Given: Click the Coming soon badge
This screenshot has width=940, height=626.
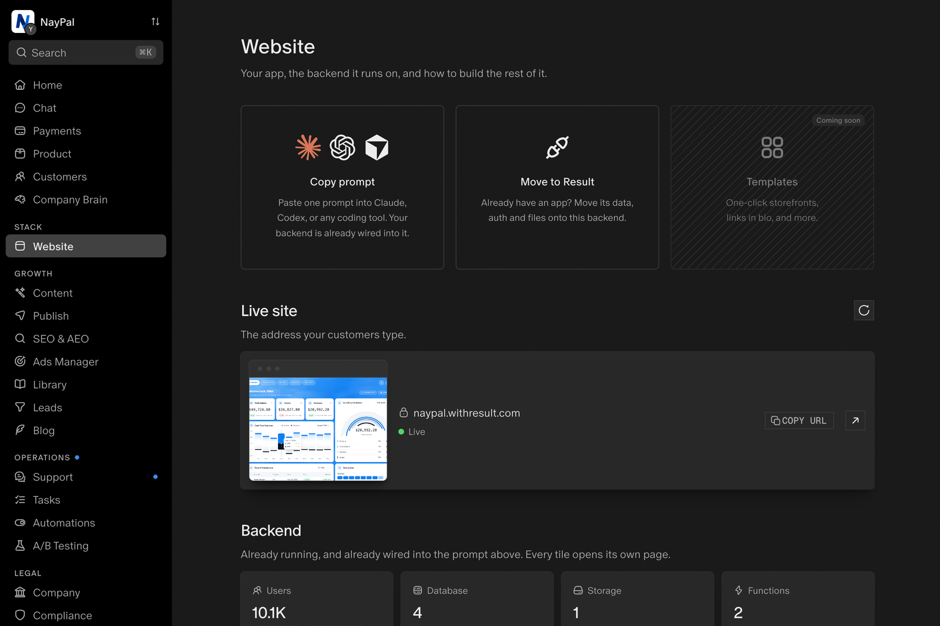Looking at the screenshot, I should coord(838,120).
